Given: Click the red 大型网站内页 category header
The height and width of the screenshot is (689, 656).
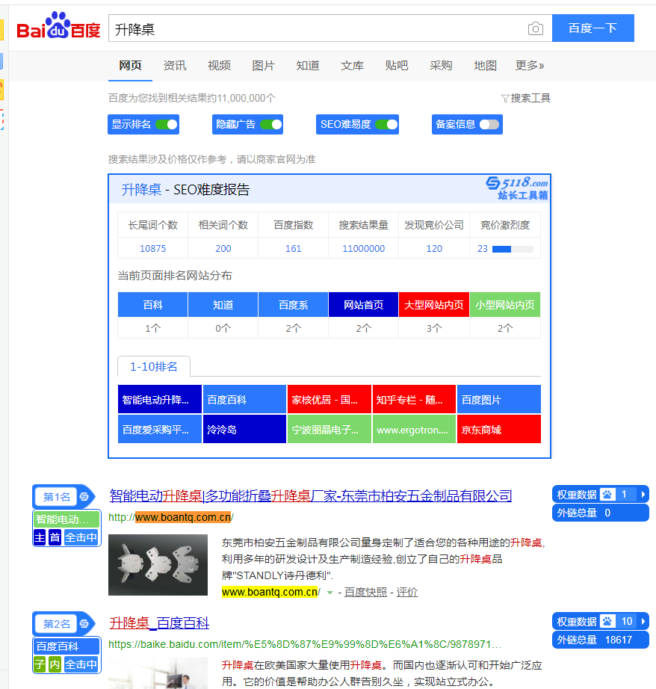Looking at the screenshot, I should (434, 304).
